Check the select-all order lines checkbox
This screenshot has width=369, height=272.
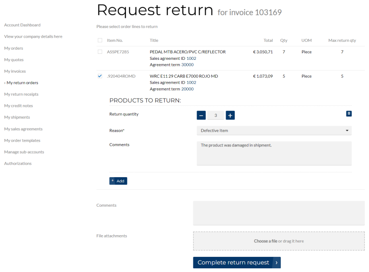click(x=100, y=41)
